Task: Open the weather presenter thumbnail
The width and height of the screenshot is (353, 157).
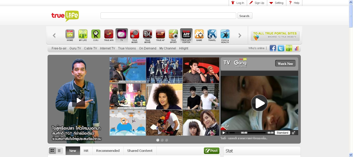Action: click(x=128, y=70)
